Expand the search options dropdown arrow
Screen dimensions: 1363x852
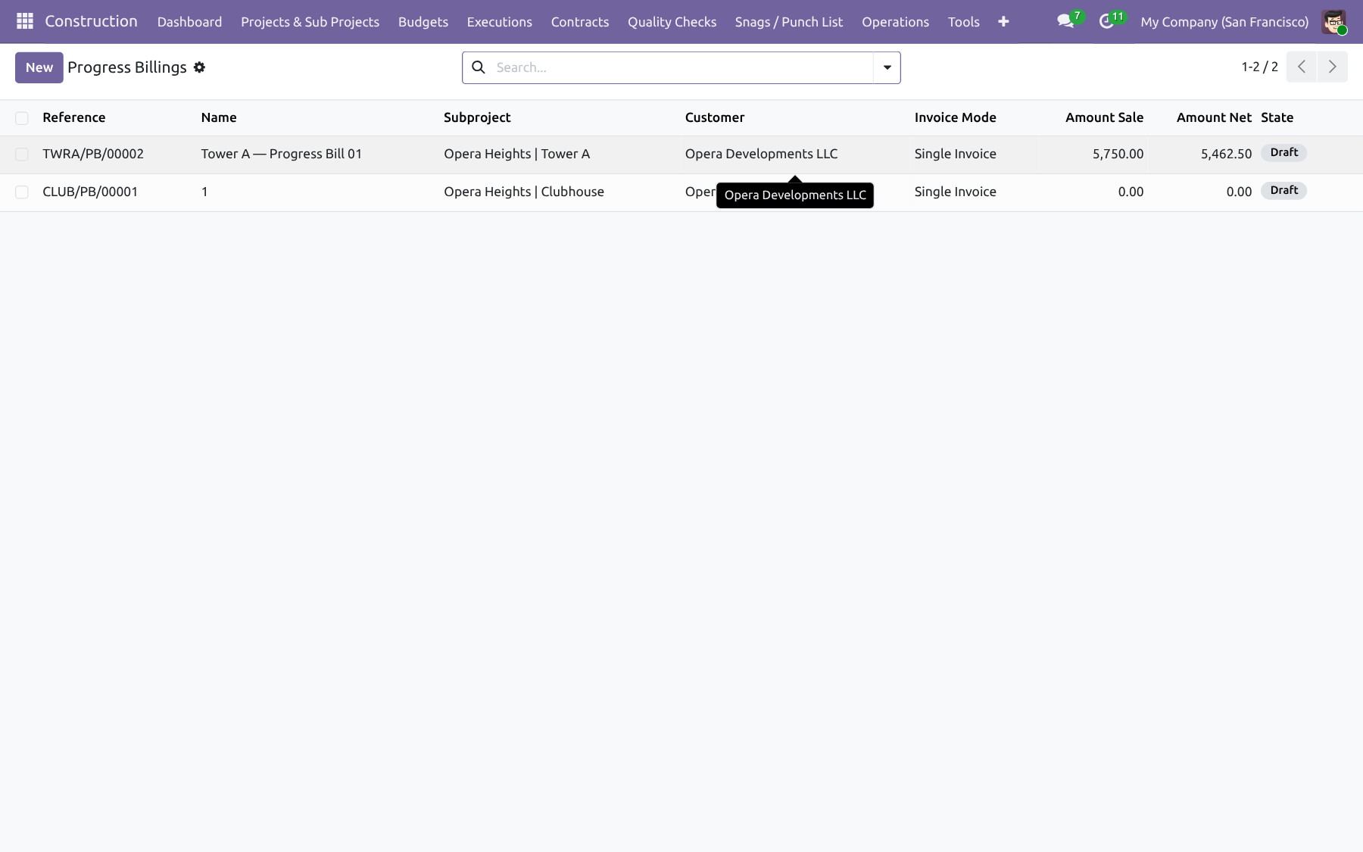click(887, 67)
